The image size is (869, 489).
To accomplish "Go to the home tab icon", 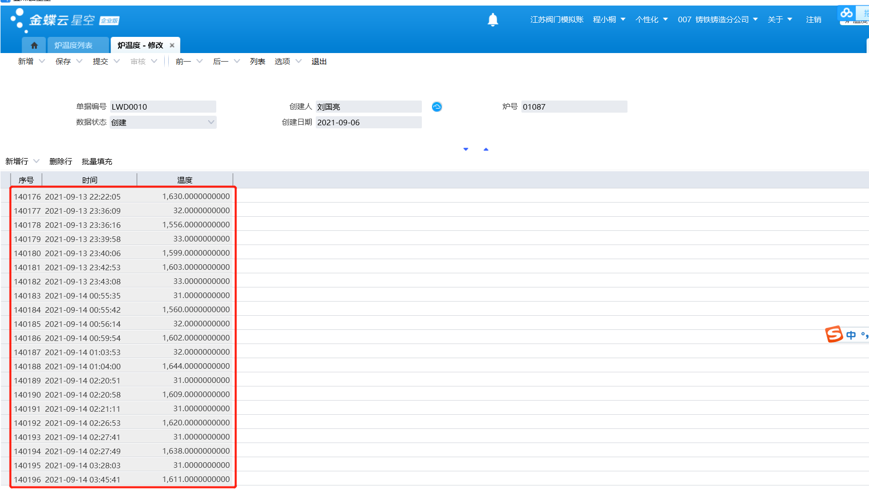I will coord(34,45).
